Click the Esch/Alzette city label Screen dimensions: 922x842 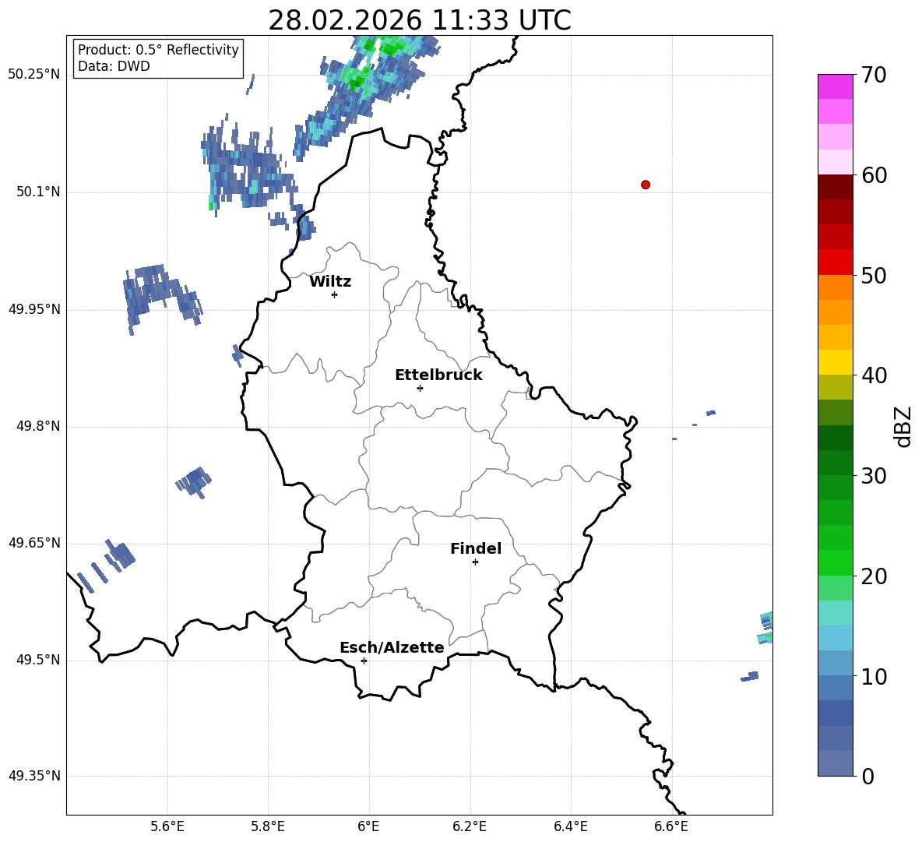click(x=392, y=647)
